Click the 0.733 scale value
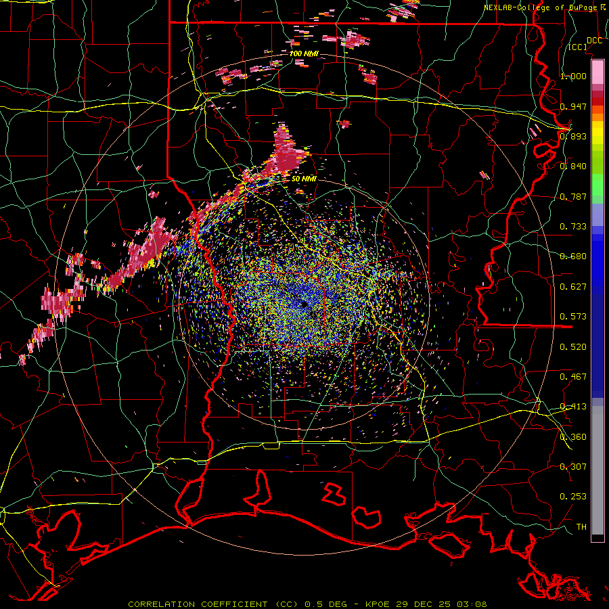The image size is (609, 609). coord(573,227)
